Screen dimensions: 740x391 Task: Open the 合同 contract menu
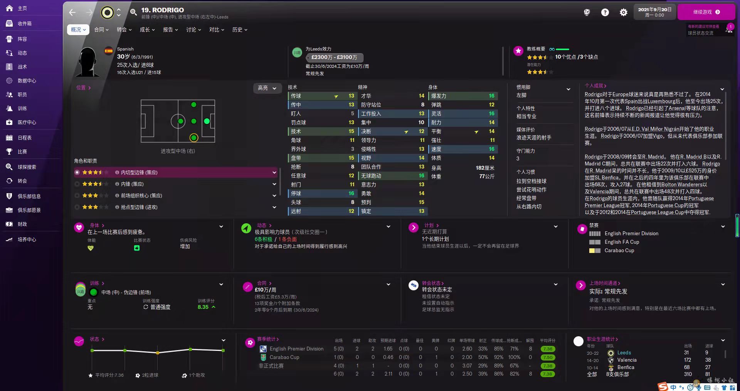tap(101, 30)
